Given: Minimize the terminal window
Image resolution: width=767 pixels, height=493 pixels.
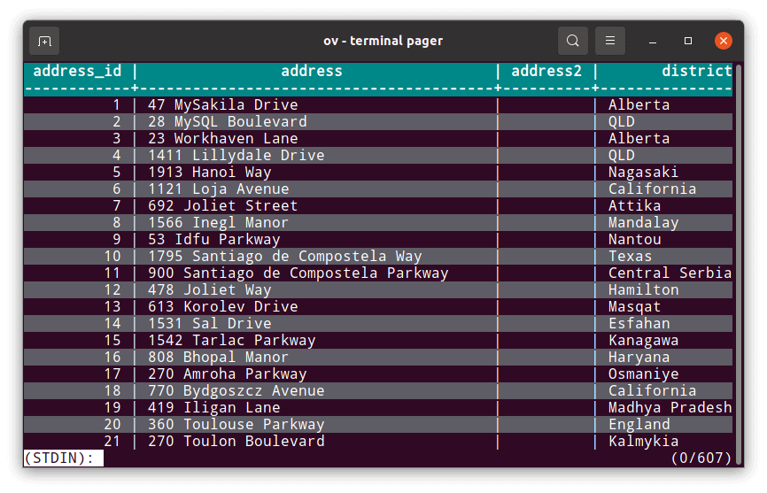Looking at the screenshot, I should [x=652, y=41].
